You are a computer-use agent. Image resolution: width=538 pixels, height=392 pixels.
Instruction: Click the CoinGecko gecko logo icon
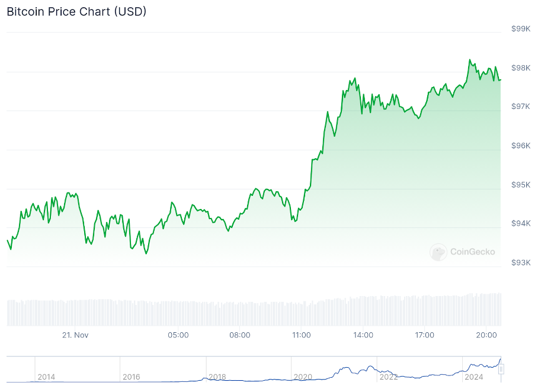(438, 252)
